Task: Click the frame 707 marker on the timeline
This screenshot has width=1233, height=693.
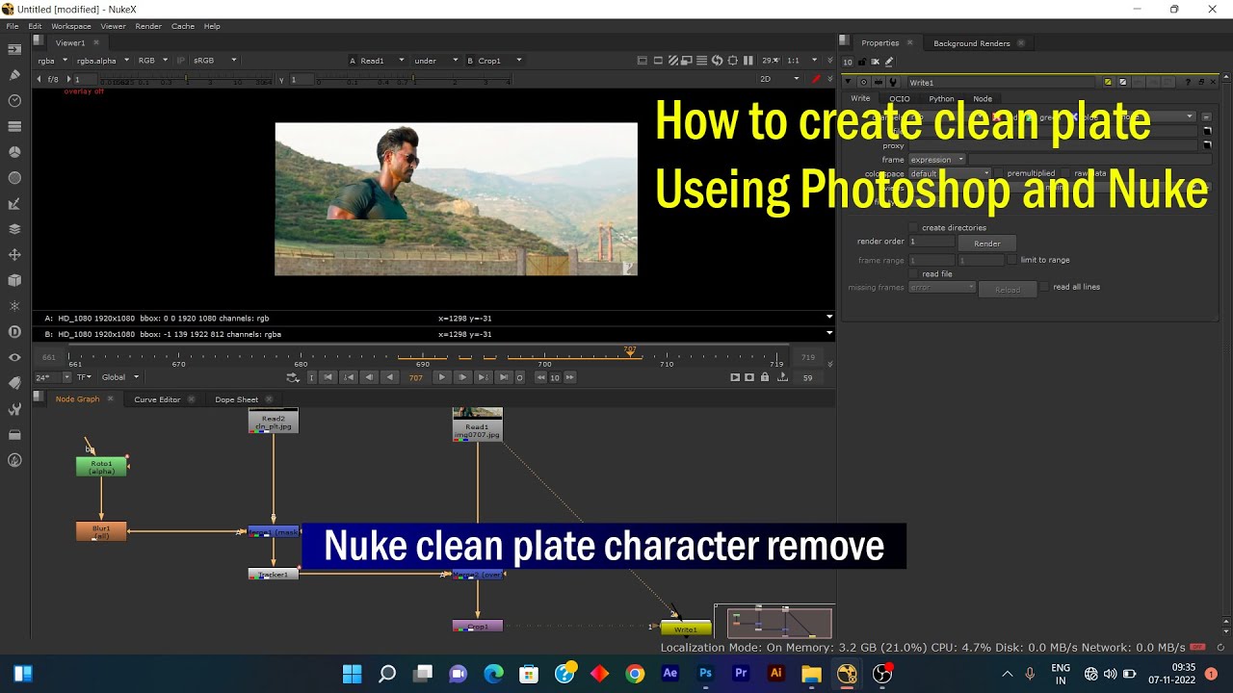Action: (630, 350)
